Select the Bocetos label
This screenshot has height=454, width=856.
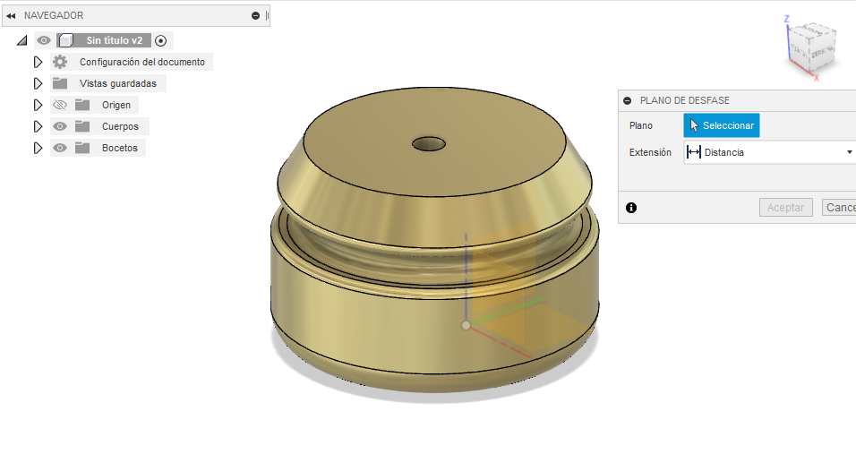(x=120, y=148)
